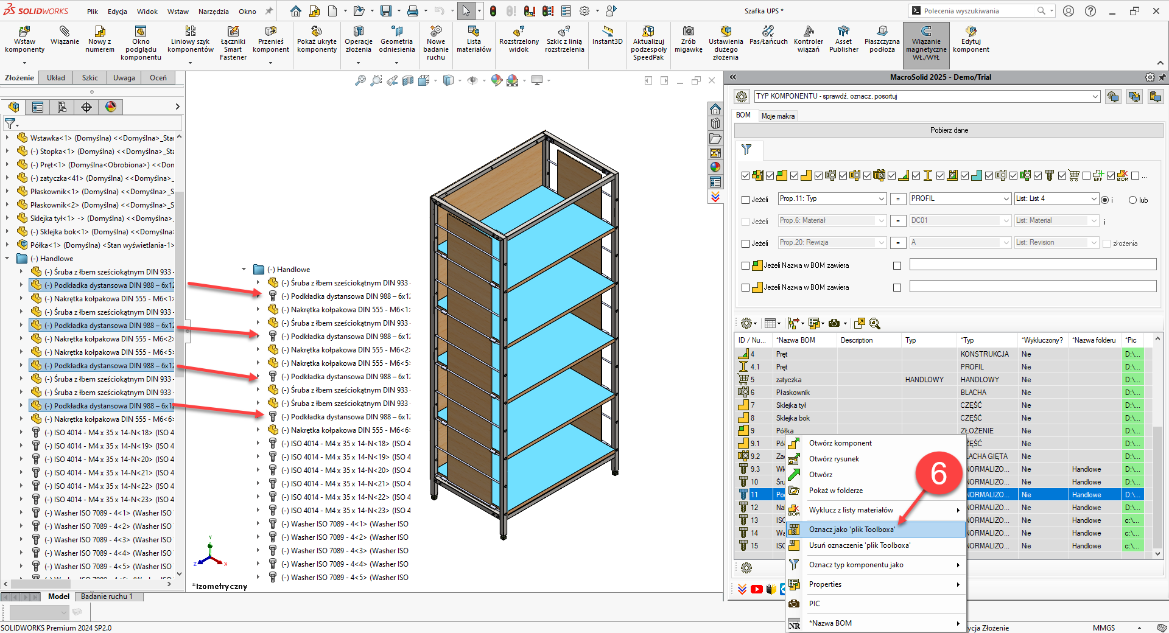
Task: Open Narzędzia menu
Action: pos(214,11)
